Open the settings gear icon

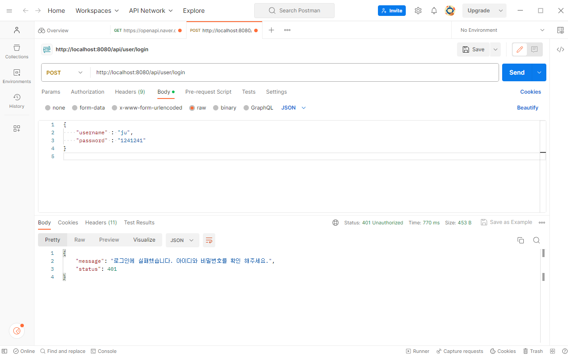coord(418,11)
